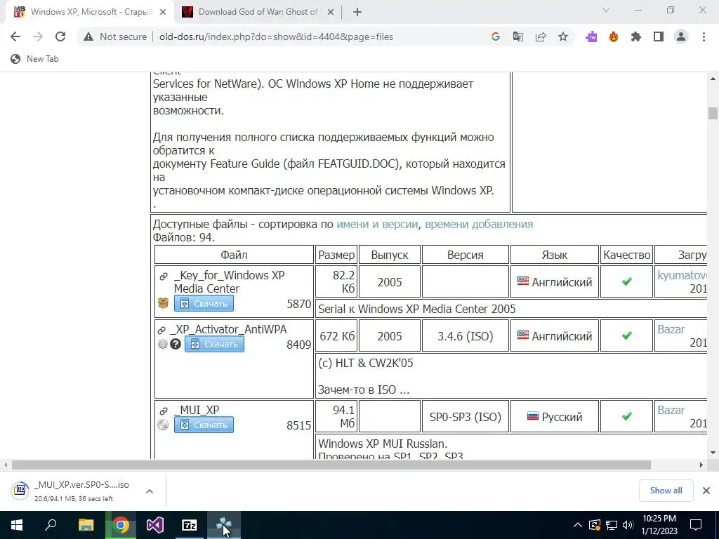This screenshot has width=719, height=539.
Task: Click the Размер column header
Action: coord(336,255)
